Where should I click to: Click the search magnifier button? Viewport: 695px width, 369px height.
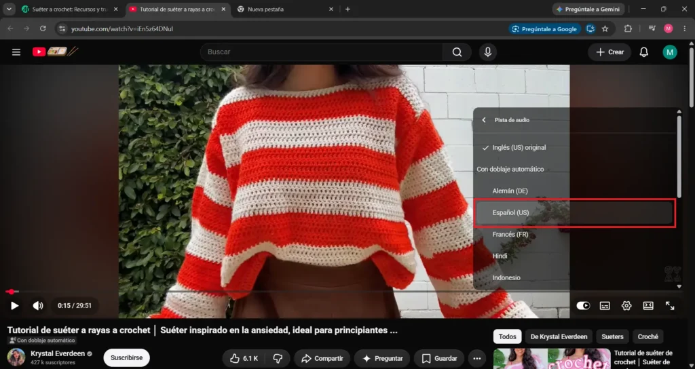(457, 52)
